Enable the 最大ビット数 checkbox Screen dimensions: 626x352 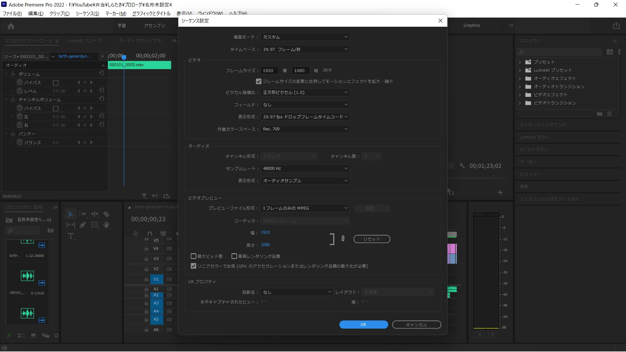pyautogui.click(x=193, y=256)
